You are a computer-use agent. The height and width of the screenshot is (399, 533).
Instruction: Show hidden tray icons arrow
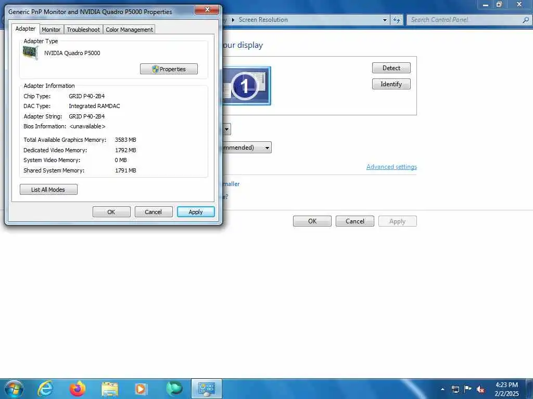click(x=442, y=389)
